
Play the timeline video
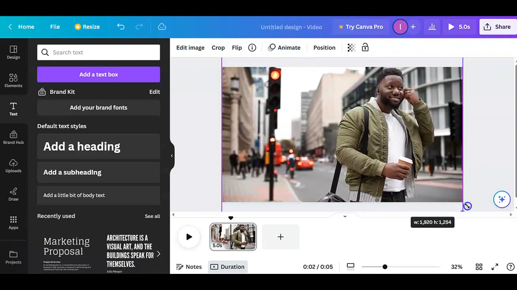click(x=189, y=237)
